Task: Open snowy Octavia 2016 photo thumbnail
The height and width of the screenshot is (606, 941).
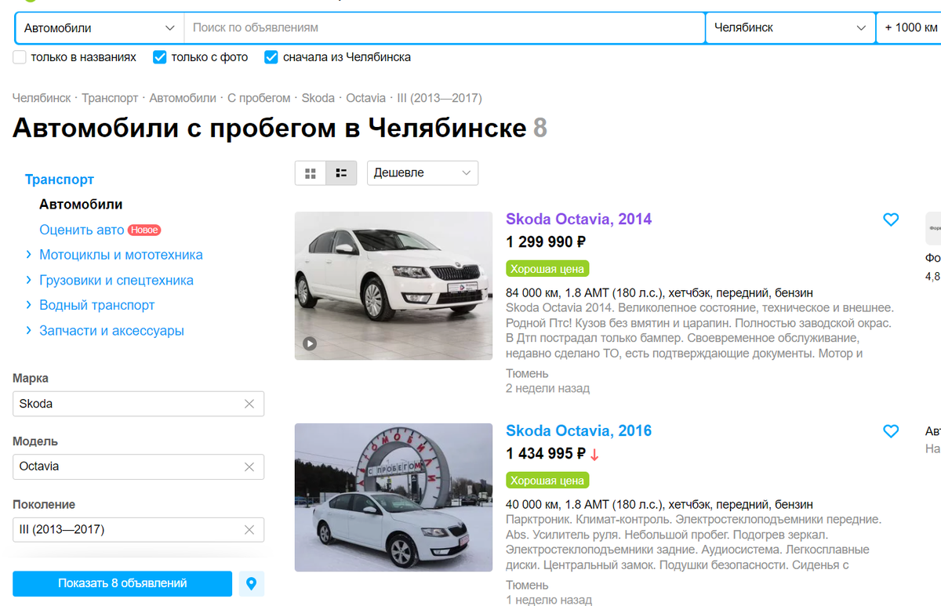Action: [x=394, y=498]
